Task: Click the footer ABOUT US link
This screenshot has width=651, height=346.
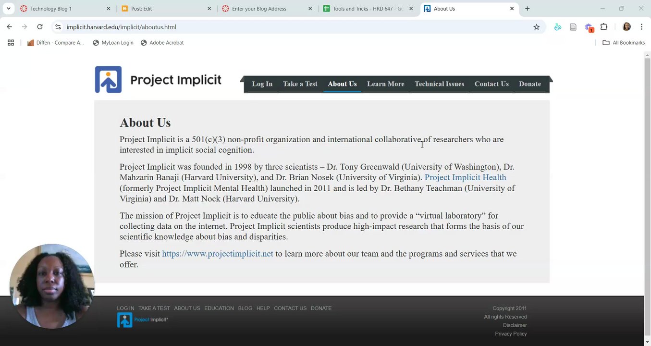Action: coord(187,308)
